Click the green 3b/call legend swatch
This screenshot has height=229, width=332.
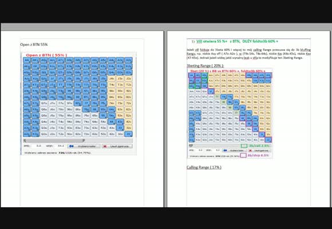click(244, 146)
